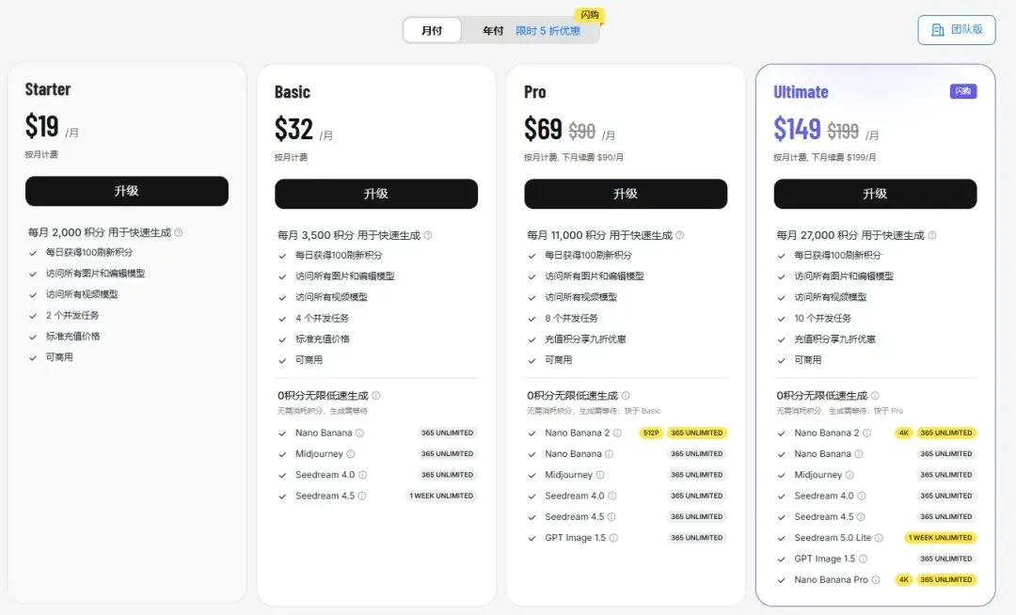The image size is (1016, 615).
Task: Open the 团队版 team plan button
Action: pyautogui.click(x=957, y=30)
